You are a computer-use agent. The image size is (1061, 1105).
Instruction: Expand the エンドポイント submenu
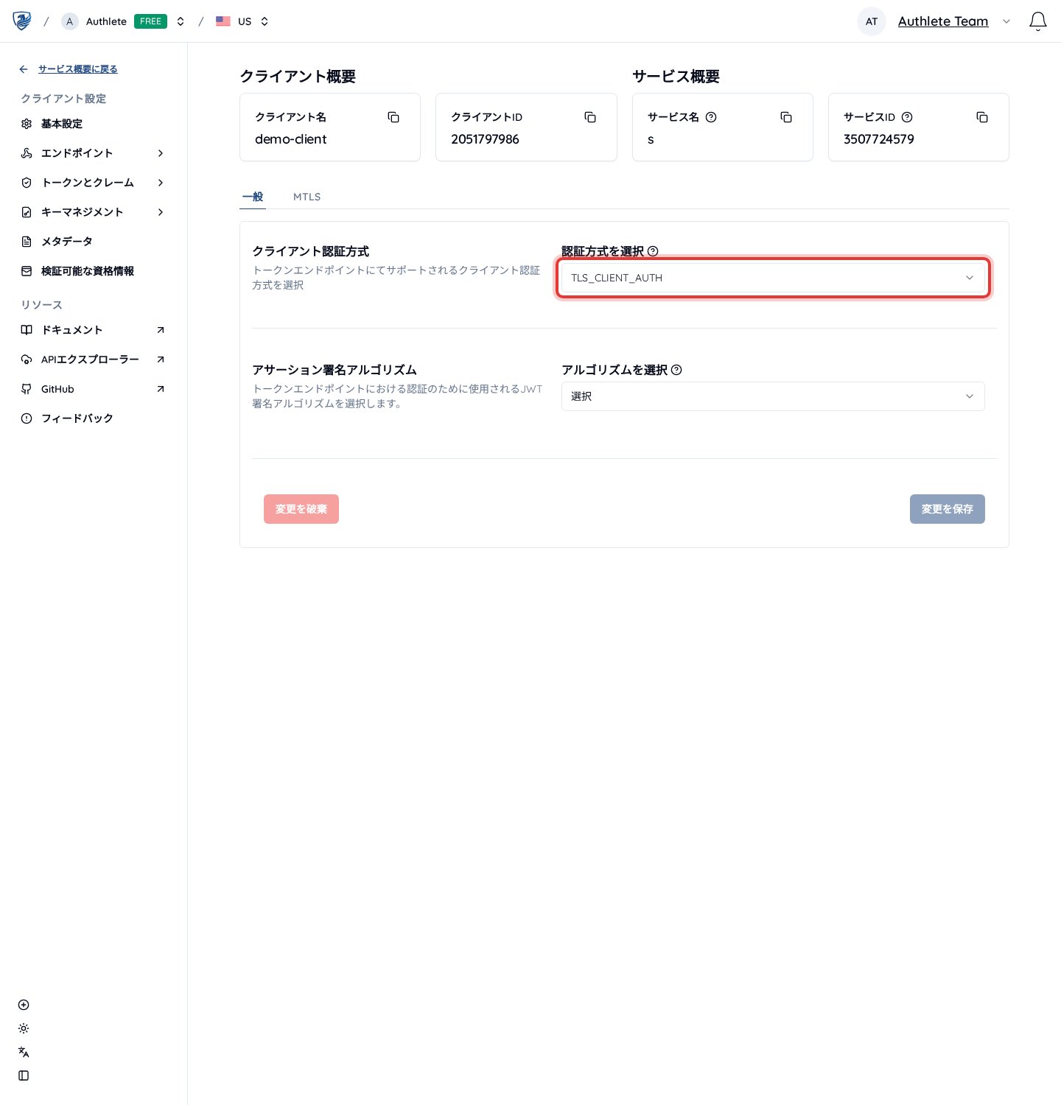tap(161, 153)
